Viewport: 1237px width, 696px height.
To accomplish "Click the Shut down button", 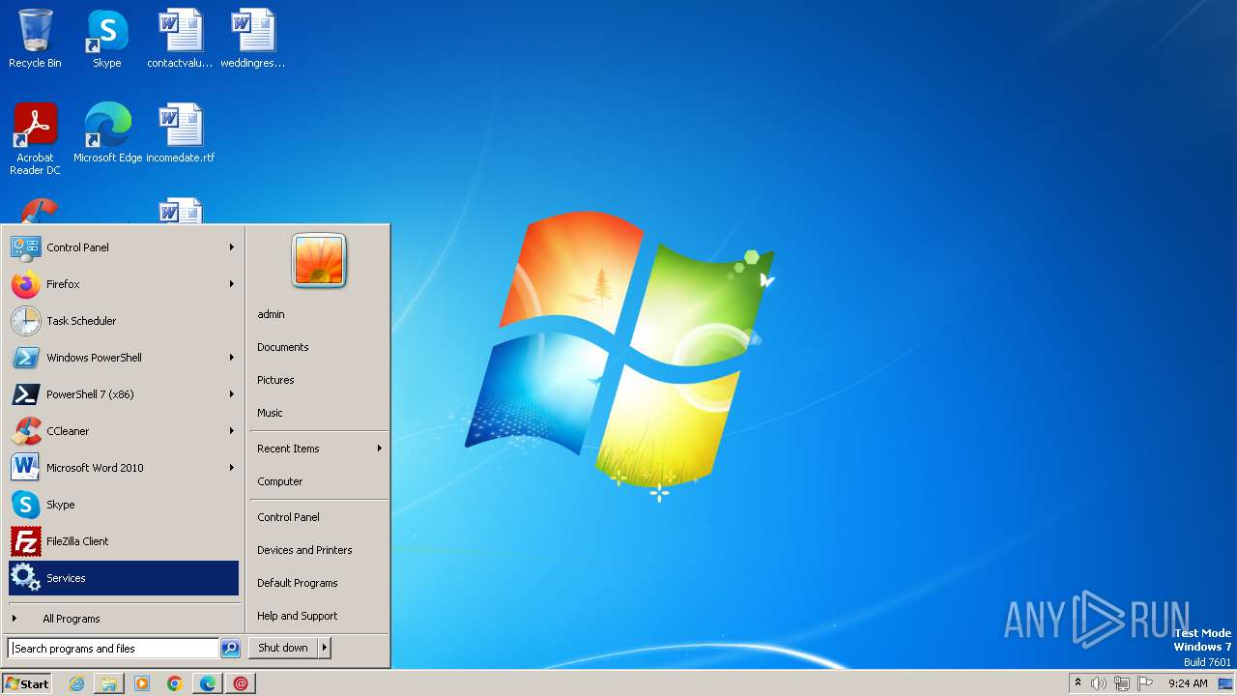I will pos(283,648).
